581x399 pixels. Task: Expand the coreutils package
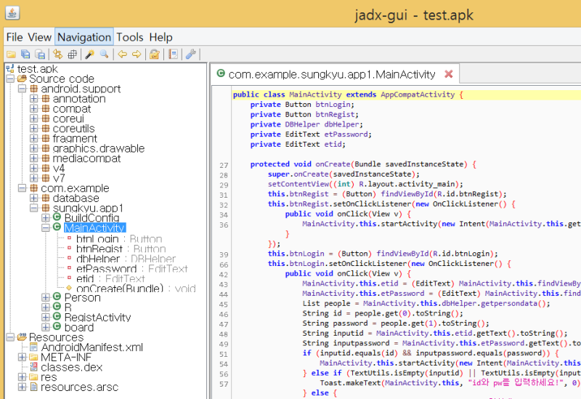33,129
